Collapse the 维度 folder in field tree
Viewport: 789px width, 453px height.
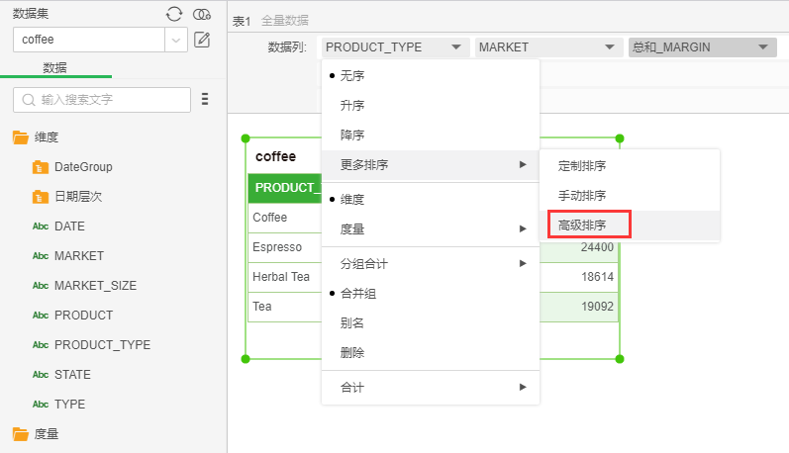pyautogui.click(x=20, y=137)
